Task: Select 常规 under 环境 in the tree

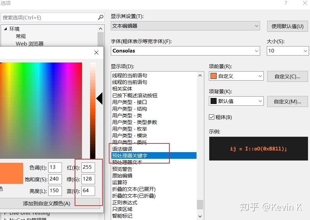Action: 21,36
